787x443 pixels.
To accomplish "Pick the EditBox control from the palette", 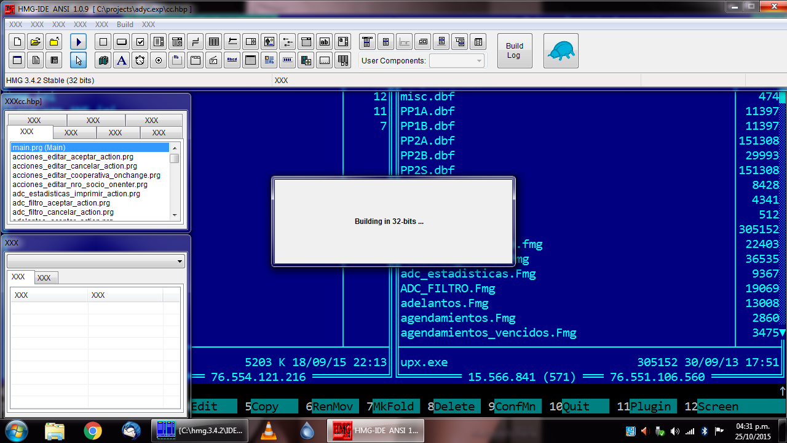I will click(x=343, y=42).
